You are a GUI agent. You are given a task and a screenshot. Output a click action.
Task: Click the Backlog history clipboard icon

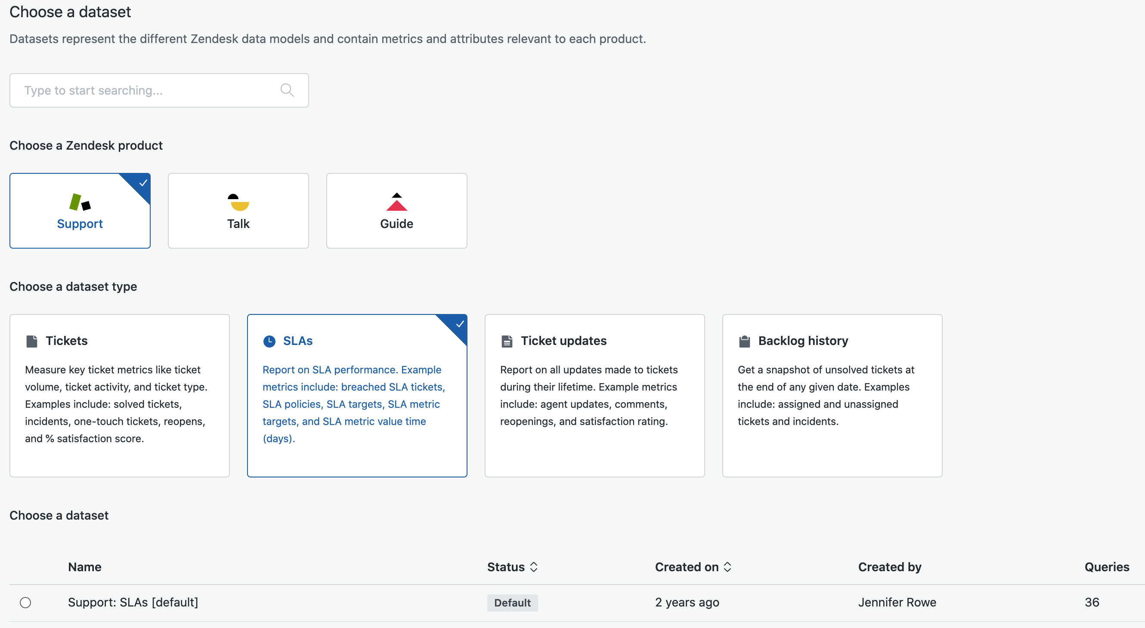pyautogui.click(x=745, y=341)
